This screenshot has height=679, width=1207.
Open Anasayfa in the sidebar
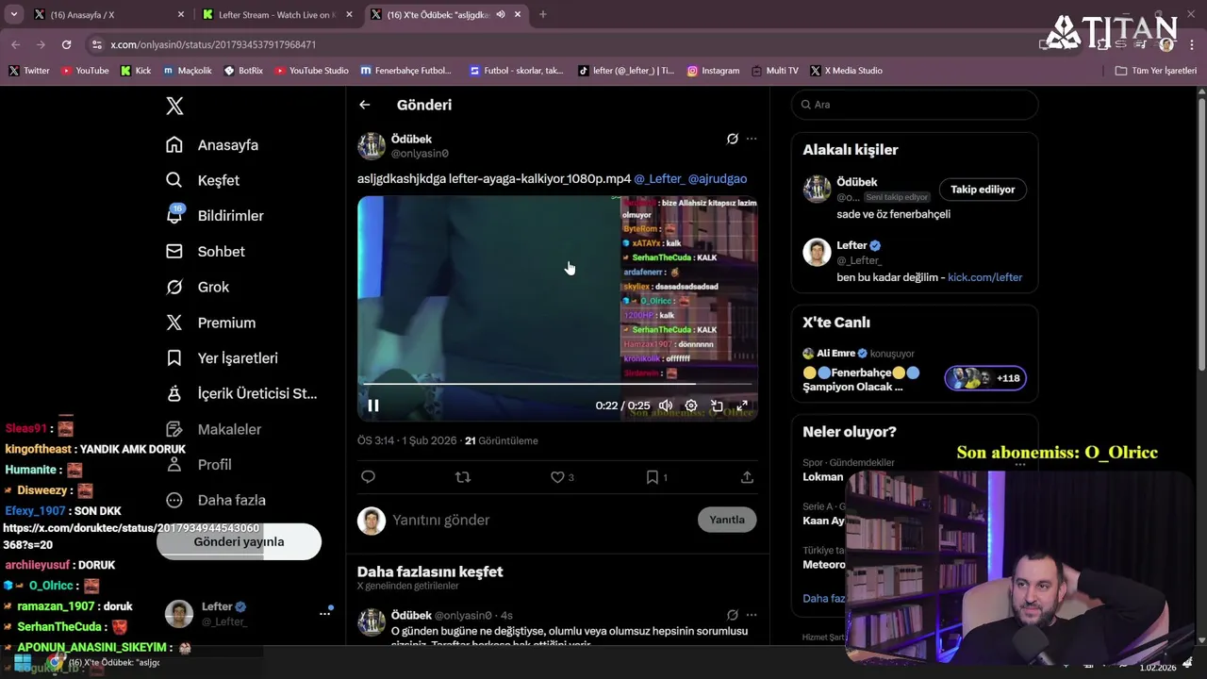tap(212, 145)
